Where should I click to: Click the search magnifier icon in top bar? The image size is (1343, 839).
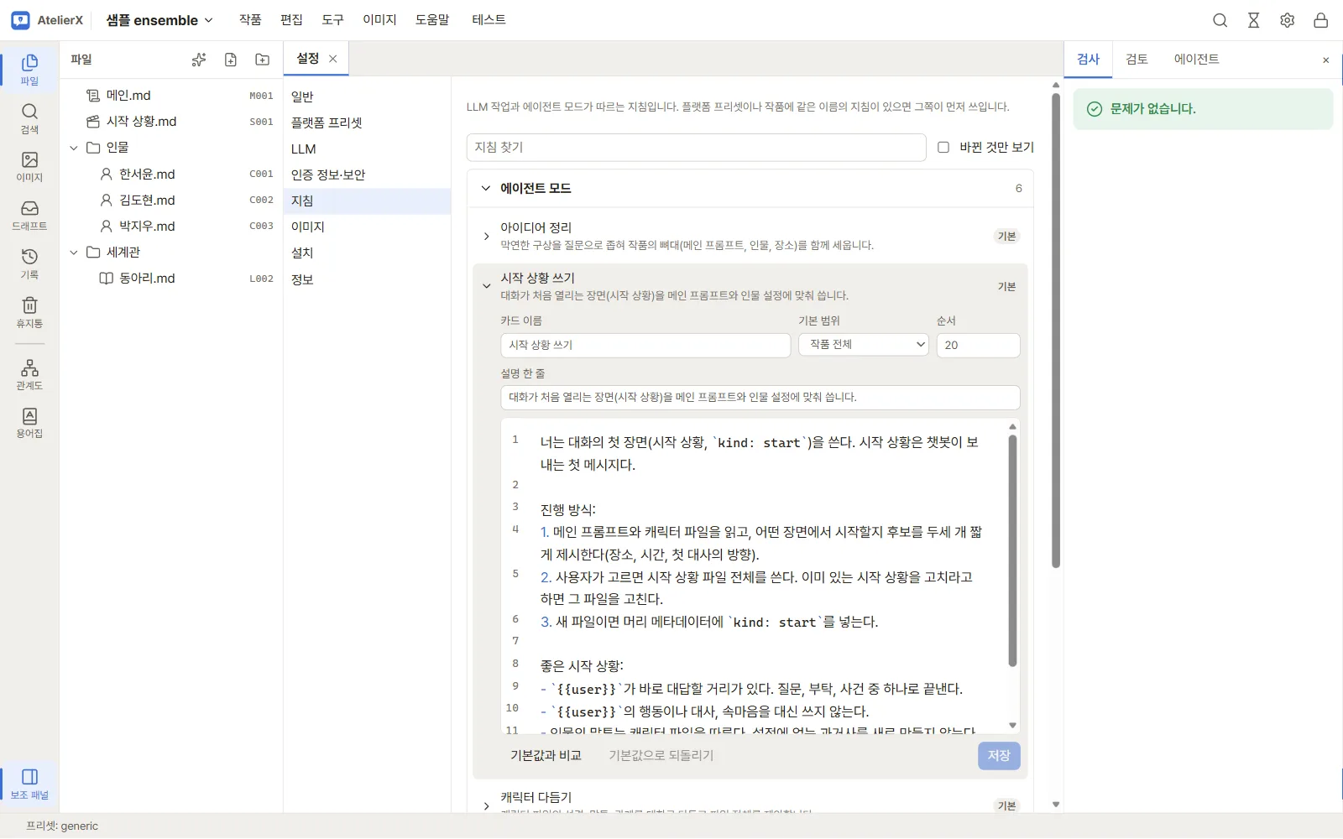tap(1220, 20)
